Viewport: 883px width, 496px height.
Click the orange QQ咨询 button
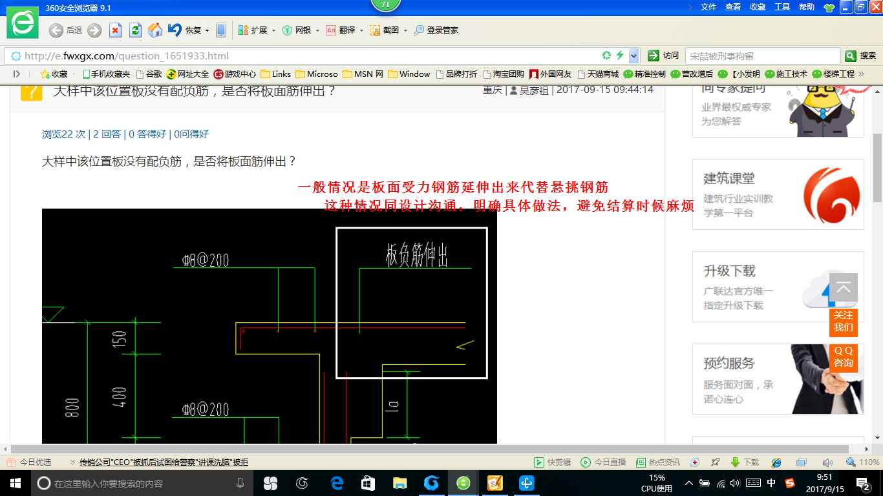click(844, 357)
